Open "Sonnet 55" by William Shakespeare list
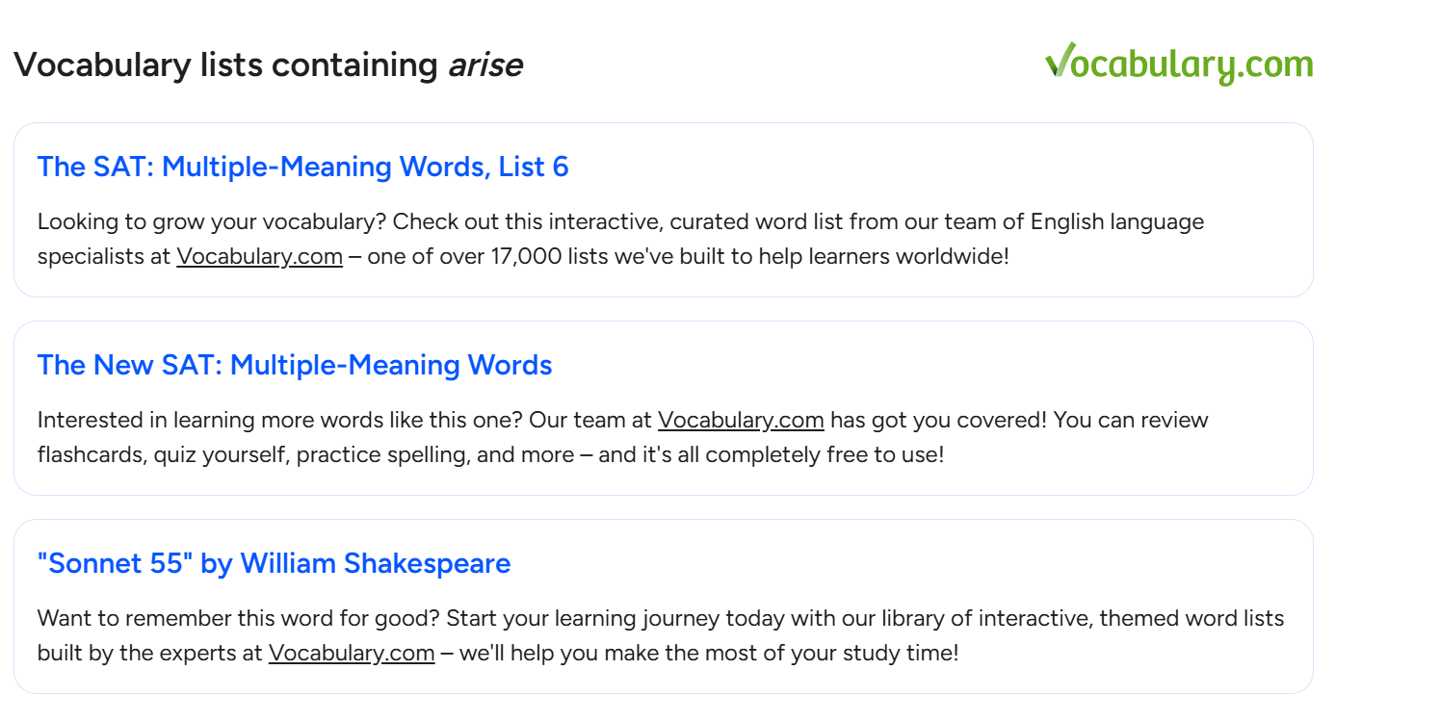This screenshot has height=722, width=1440. pos(274,563)
